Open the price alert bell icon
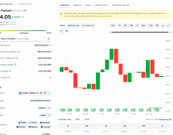The image size is (173, 135). 49,39
